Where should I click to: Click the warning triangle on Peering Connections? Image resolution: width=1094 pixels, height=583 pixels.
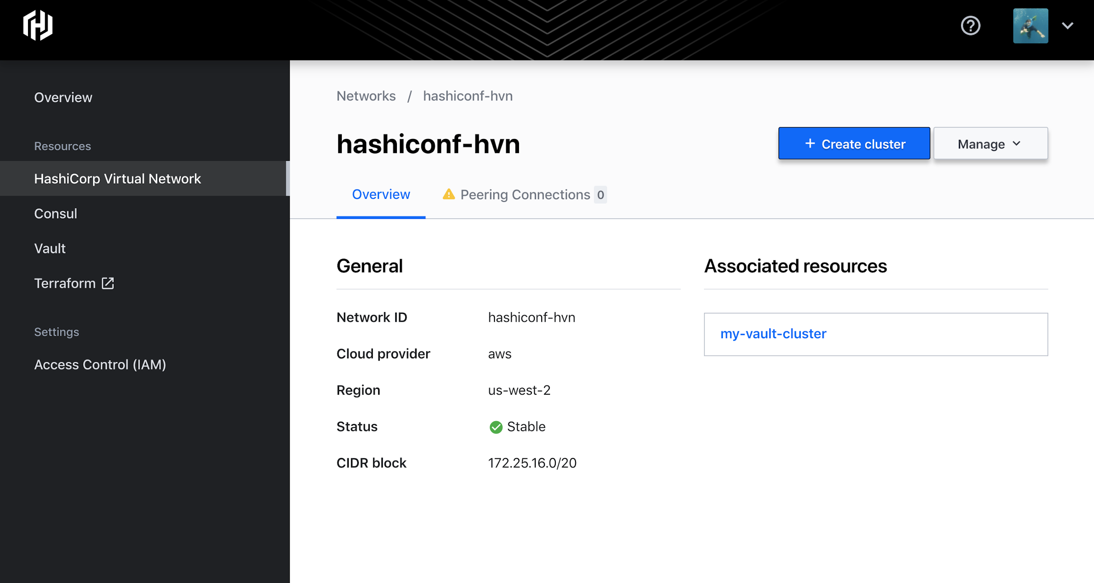(449, 194)
